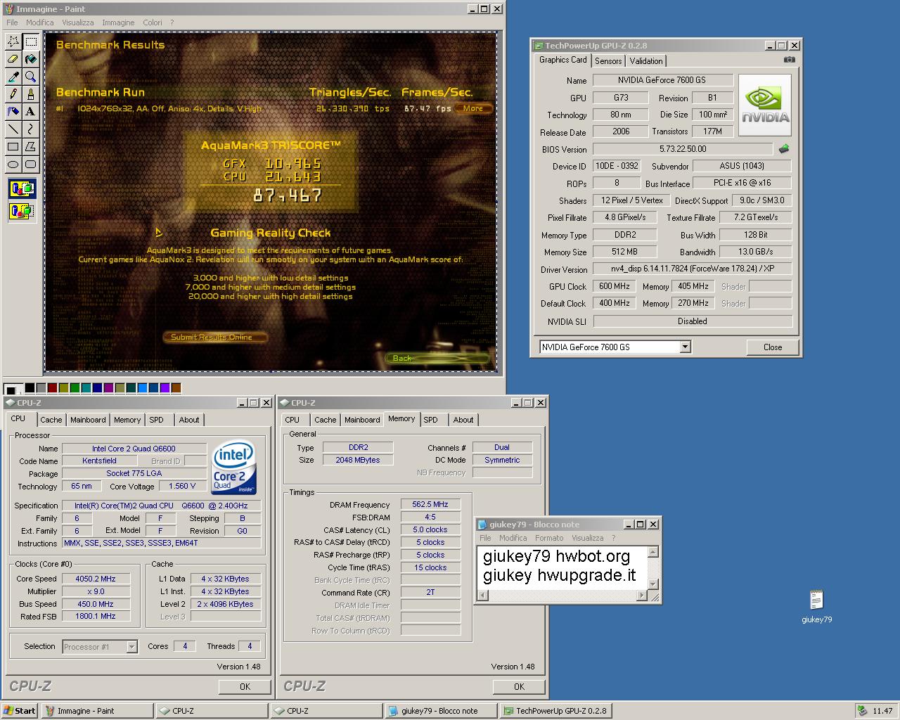
Task: Click the Intel Core 2 Quad logo
Action: pyautogui.click(x=234, y=468)
